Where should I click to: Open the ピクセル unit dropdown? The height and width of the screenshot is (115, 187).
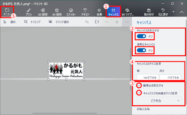tap(159, 101)
